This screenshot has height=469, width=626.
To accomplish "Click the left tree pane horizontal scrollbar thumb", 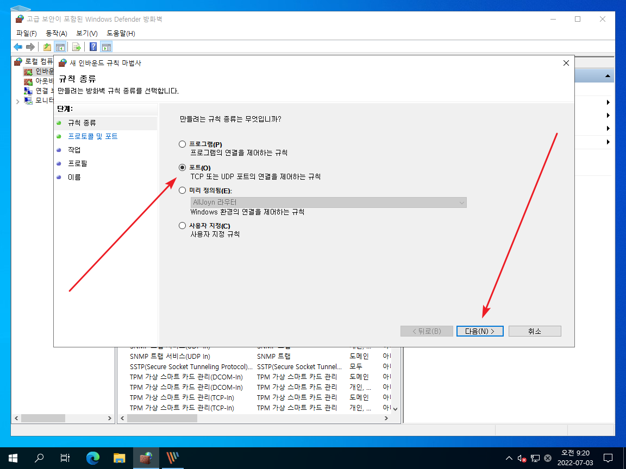I will (x=43, y=419).
